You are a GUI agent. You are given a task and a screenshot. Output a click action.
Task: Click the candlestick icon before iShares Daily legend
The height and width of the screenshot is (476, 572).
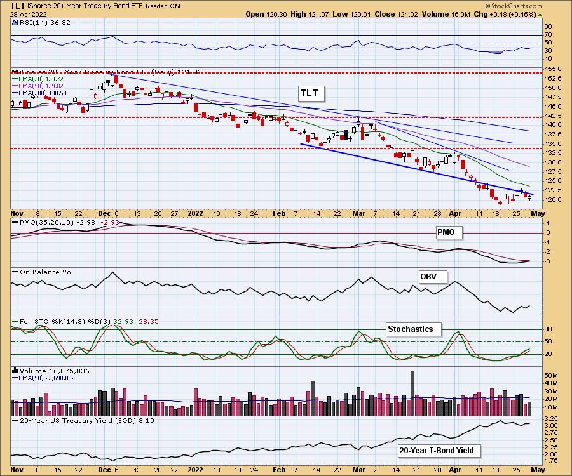(x=15, y=72)
